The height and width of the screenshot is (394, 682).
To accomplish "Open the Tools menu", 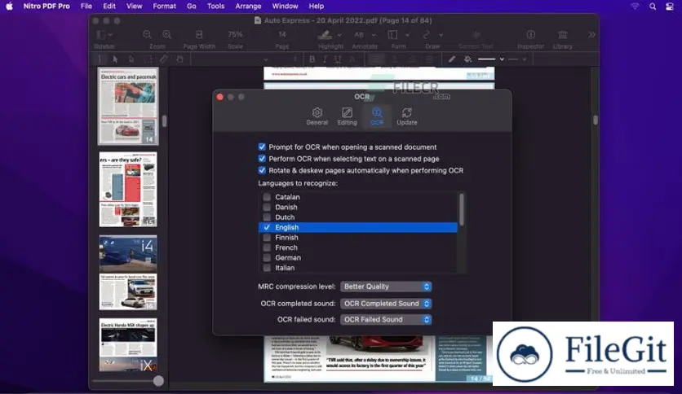I will 215,7.
